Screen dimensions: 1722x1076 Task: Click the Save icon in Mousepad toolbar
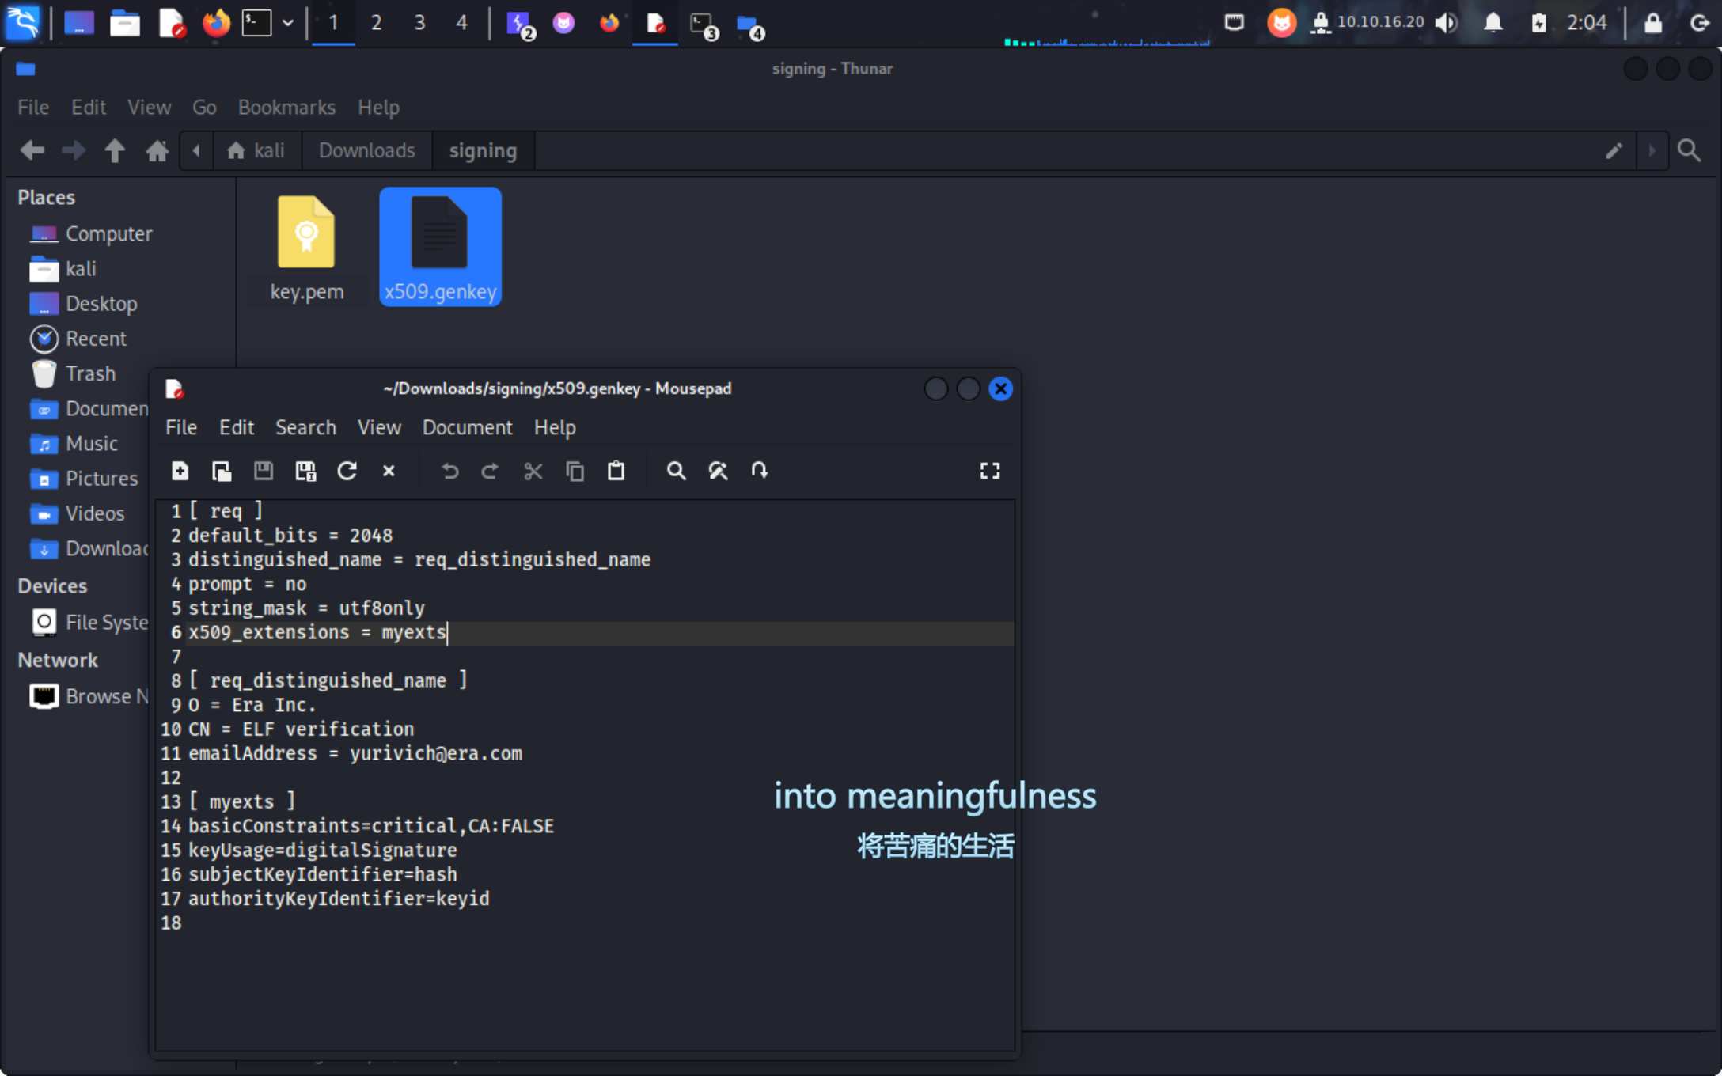click(x=264, y=472)
